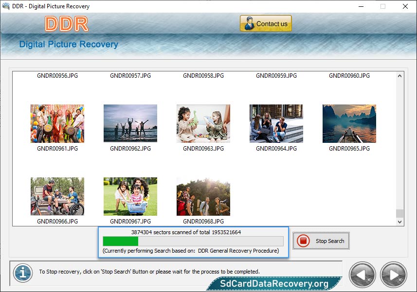Choose the GNDR00965.JPG boat landscape image
Viewport: 417px width, 292px height.
click(349, 123)
